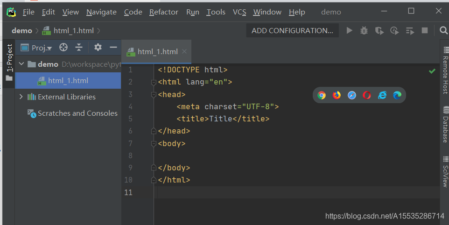Image resolution: width=449 pixels, height=225 pixels.
Task: Open the File menu
Action: coord(28,12)
